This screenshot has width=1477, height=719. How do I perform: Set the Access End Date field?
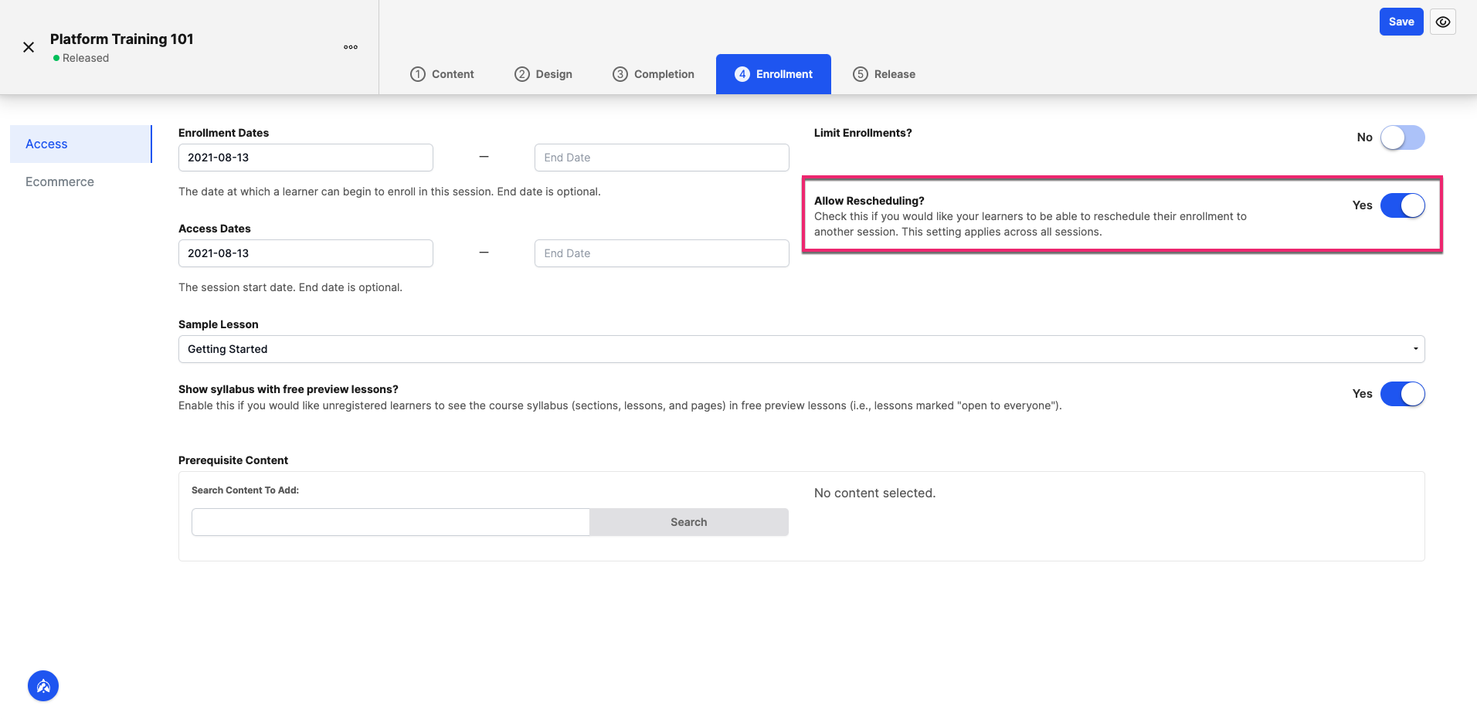click(662, 253)
